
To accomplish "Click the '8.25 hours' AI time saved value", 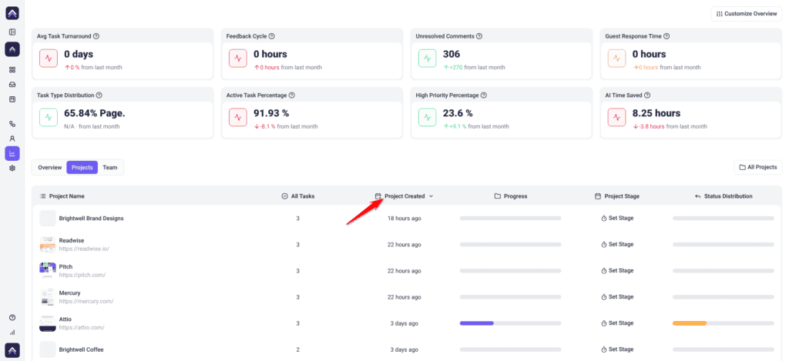I will pyautogui.click(x=656, y=113).
